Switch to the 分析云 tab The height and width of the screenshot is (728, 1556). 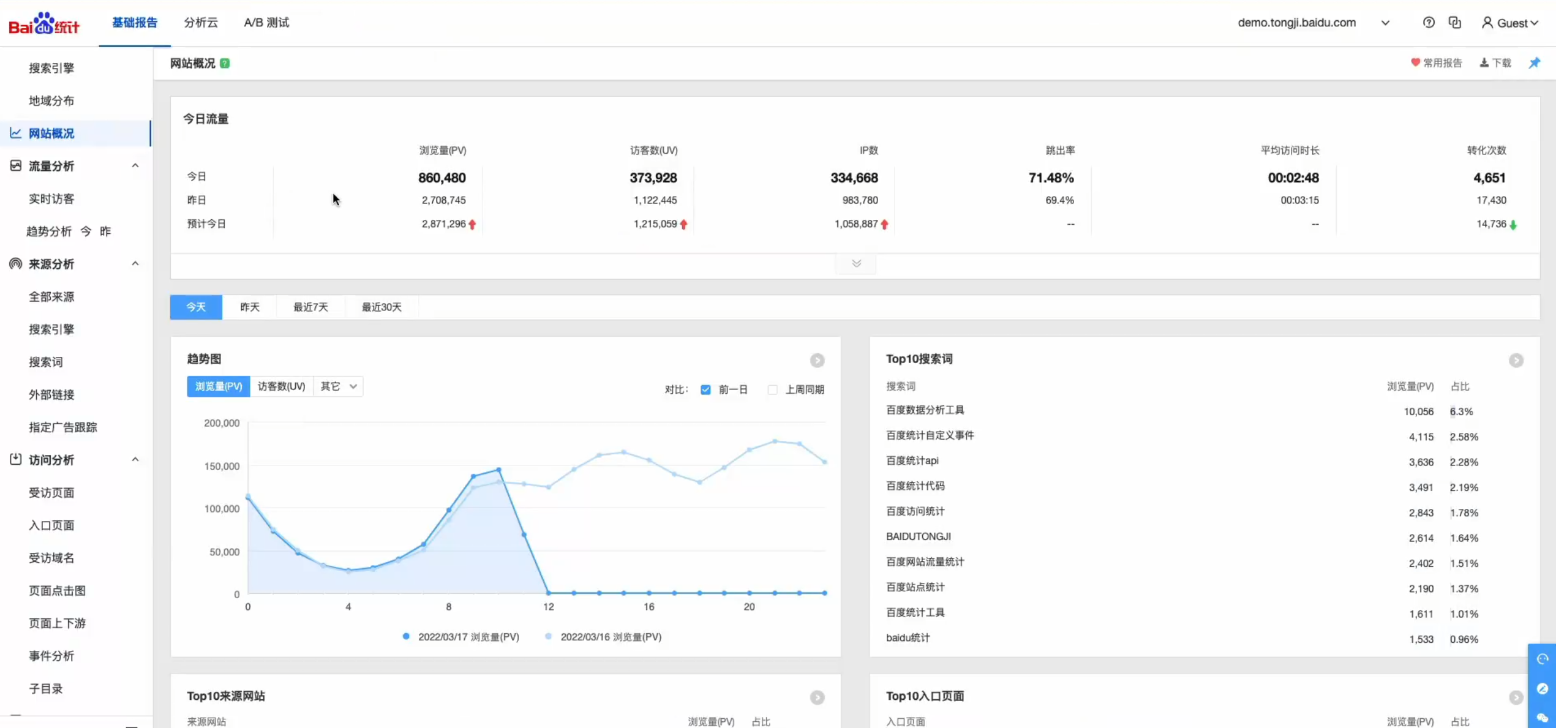[x=201, y=23]
